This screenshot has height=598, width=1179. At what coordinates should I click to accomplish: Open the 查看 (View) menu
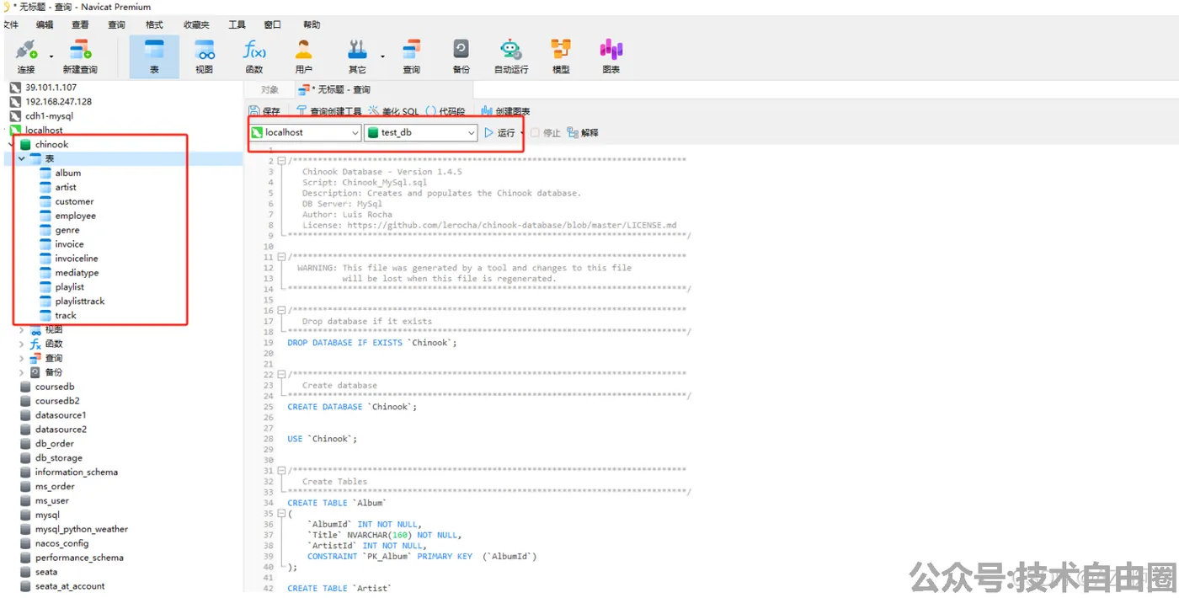pyautogui.click(x=80, y=24)
